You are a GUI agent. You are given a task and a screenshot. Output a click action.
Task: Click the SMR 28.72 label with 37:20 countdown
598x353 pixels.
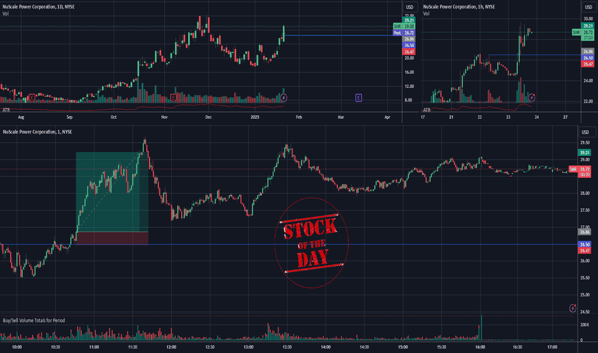point(583,35)
